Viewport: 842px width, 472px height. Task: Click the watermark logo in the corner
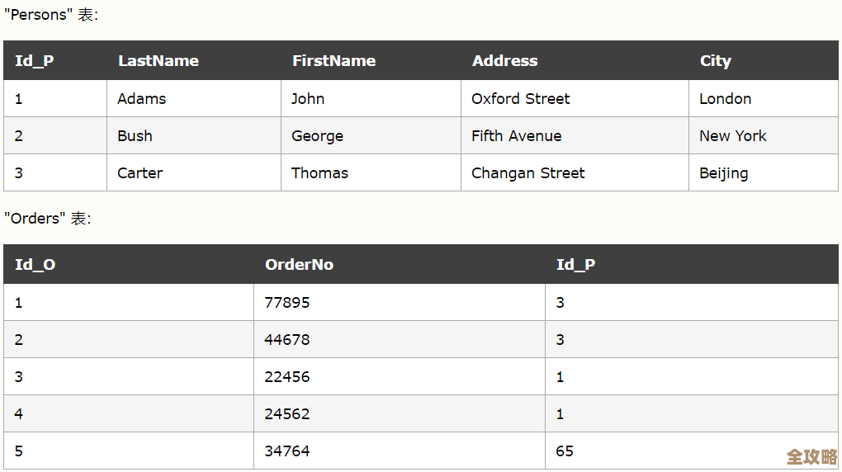click(811, 456)
